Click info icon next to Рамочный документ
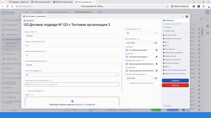211x118 pixels. click(x=43, y=91)
